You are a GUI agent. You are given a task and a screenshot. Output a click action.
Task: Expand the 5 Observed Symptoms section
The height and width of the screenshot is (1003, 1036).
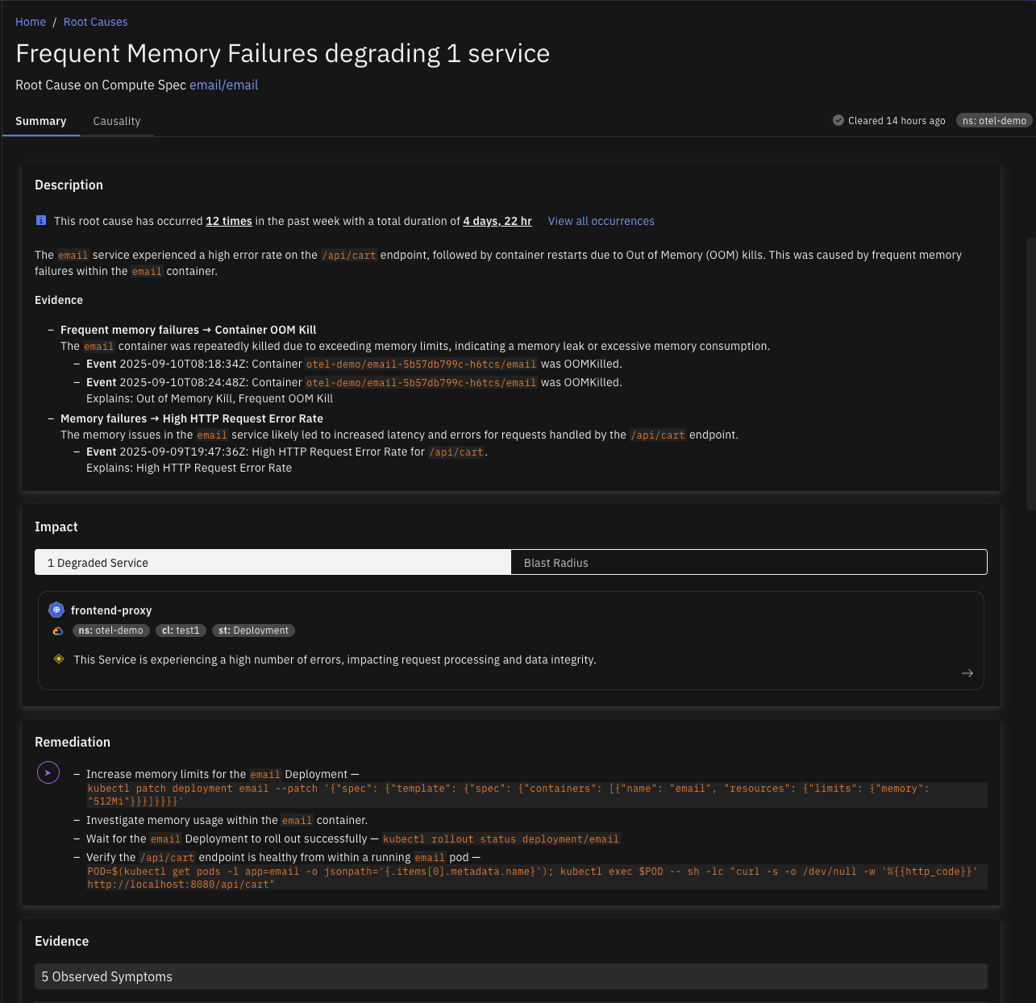pyautogui.click(x=510, y=976)
